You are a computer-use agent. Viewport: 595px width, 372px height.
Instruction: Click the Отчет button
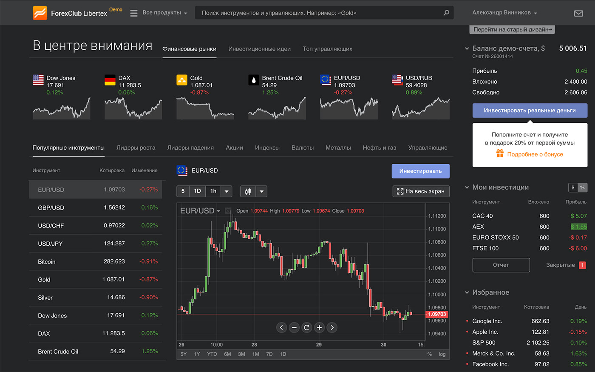[x=501, y=265]
